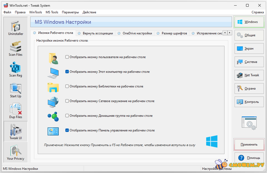Click the Примечание note text

120,145
